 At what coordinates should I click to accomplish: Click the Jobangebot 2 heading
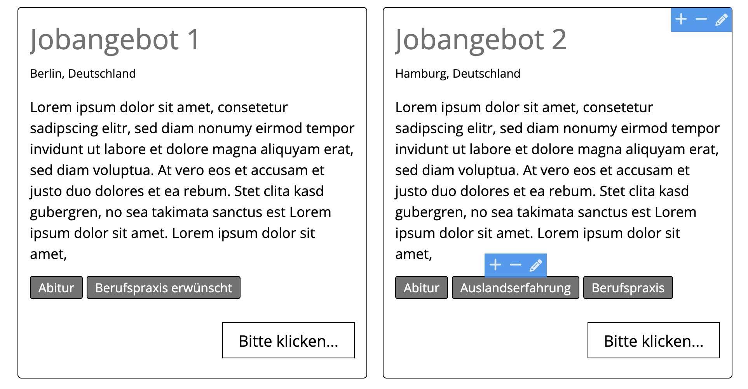[x=481, y=40]
